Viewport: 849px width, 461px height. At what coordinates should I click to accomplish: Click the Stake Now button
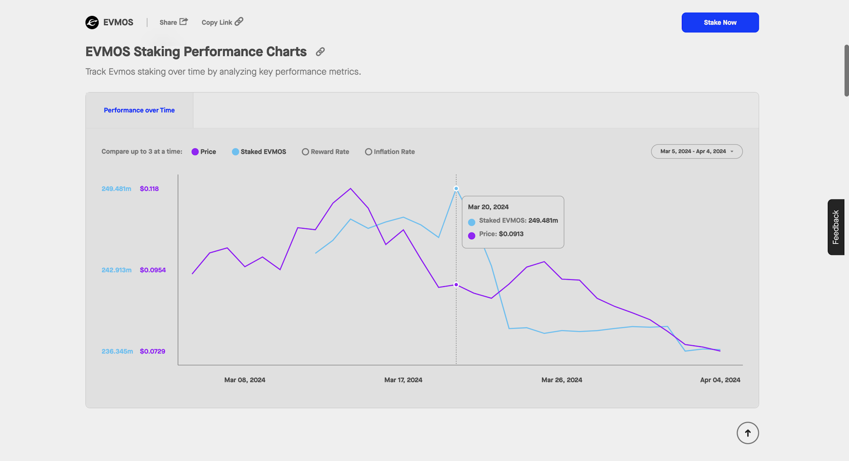coord(720,23)
